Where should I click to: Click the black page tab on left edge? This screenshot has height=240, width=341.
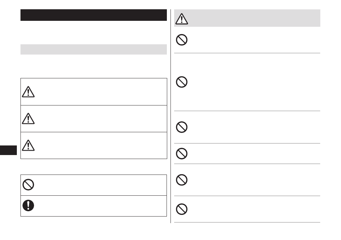[8, 150]
